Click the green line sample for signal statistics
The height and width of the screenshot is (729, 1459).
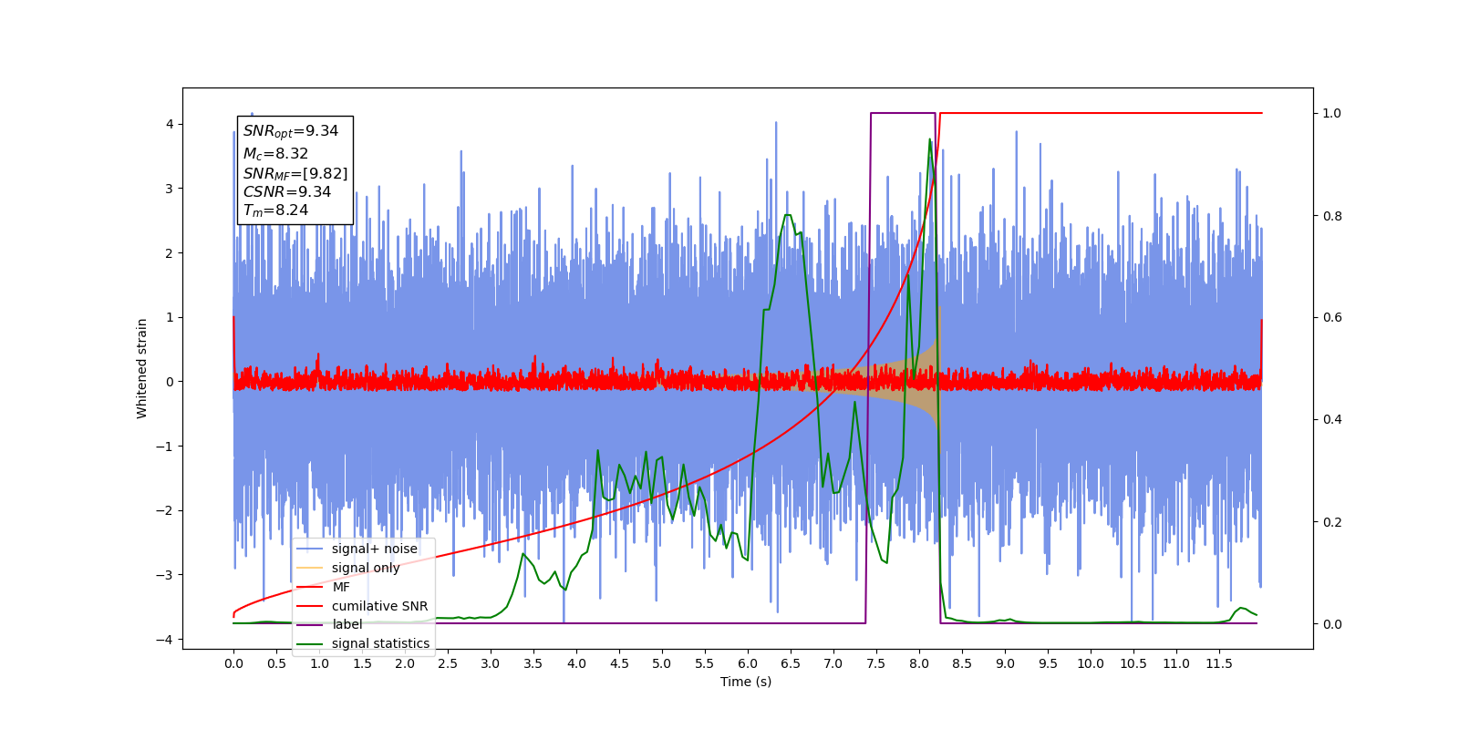pos(310,643)
